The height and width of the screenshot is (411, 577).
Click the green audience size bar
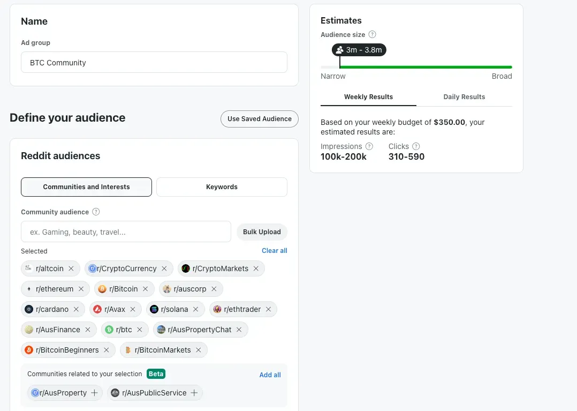pyautogui.click(x=426, y=67)
